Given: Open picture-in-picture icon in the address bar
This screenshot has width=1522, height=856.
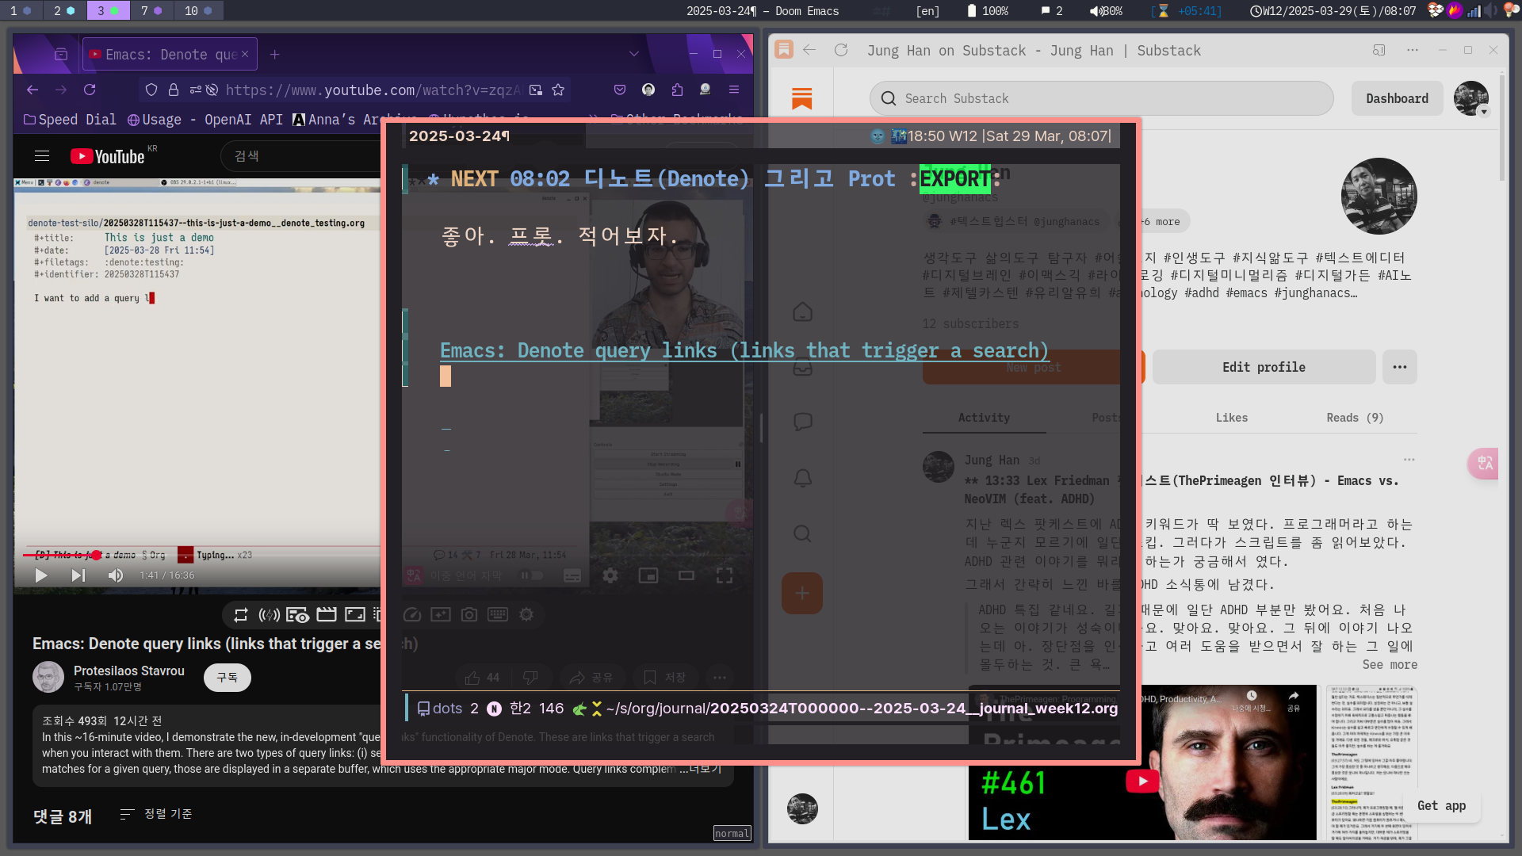Looking at the screenshot, I should pos(536,90).
